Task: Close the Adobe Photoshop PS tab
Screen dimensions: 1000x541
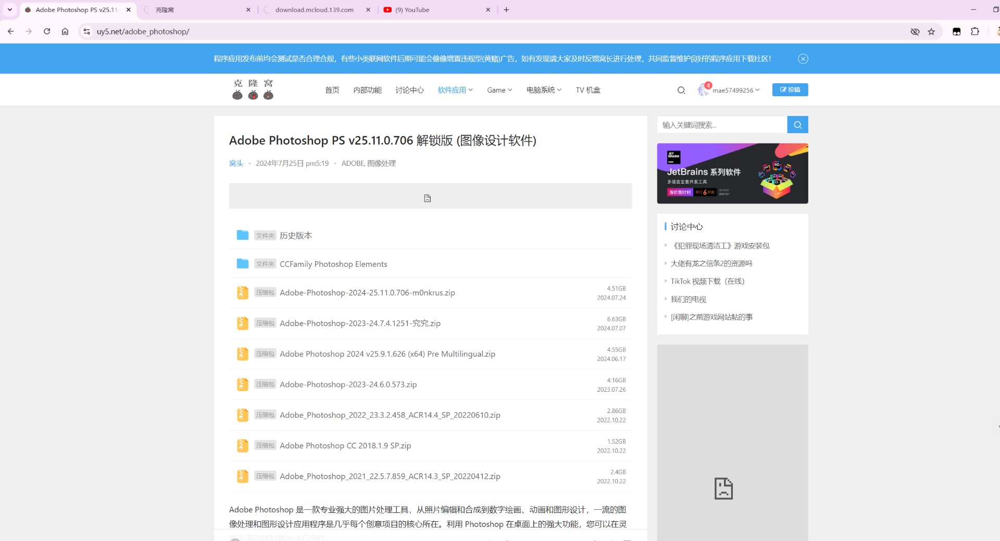Action: click(x=129, y=9)
